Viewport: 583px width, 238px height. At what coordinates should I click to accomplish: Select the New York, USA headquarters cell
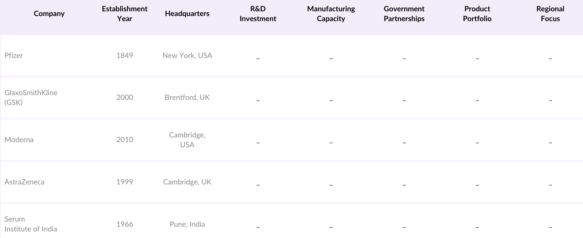187,55
